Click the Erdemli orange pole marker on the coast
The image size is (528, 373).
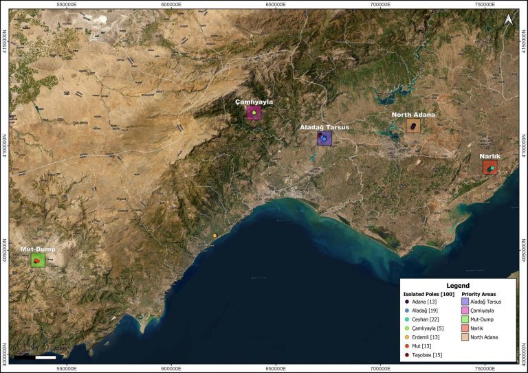215,236
